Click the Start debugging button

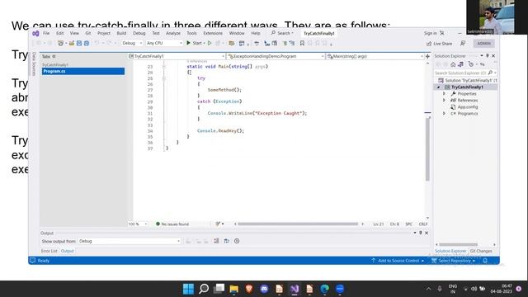pyautogui.click(x=196, y=43)
